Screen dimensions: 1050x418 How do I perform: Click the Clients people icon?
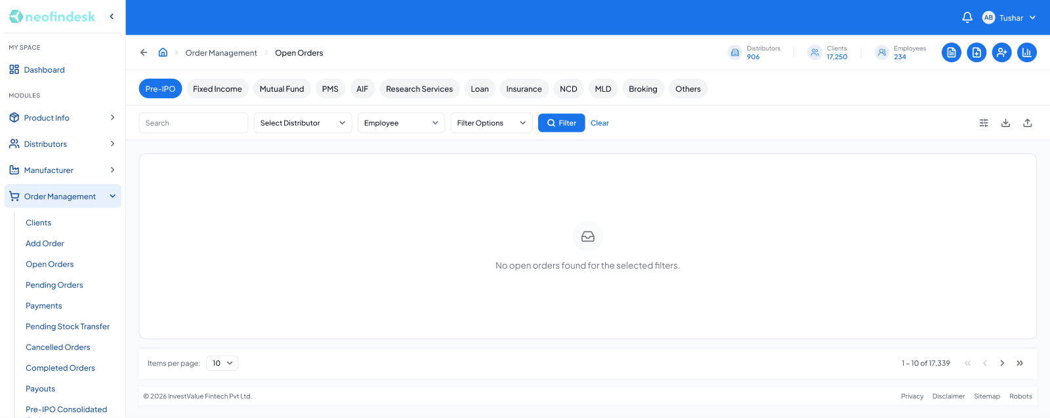pyautogui.click(x=814, y=52)
